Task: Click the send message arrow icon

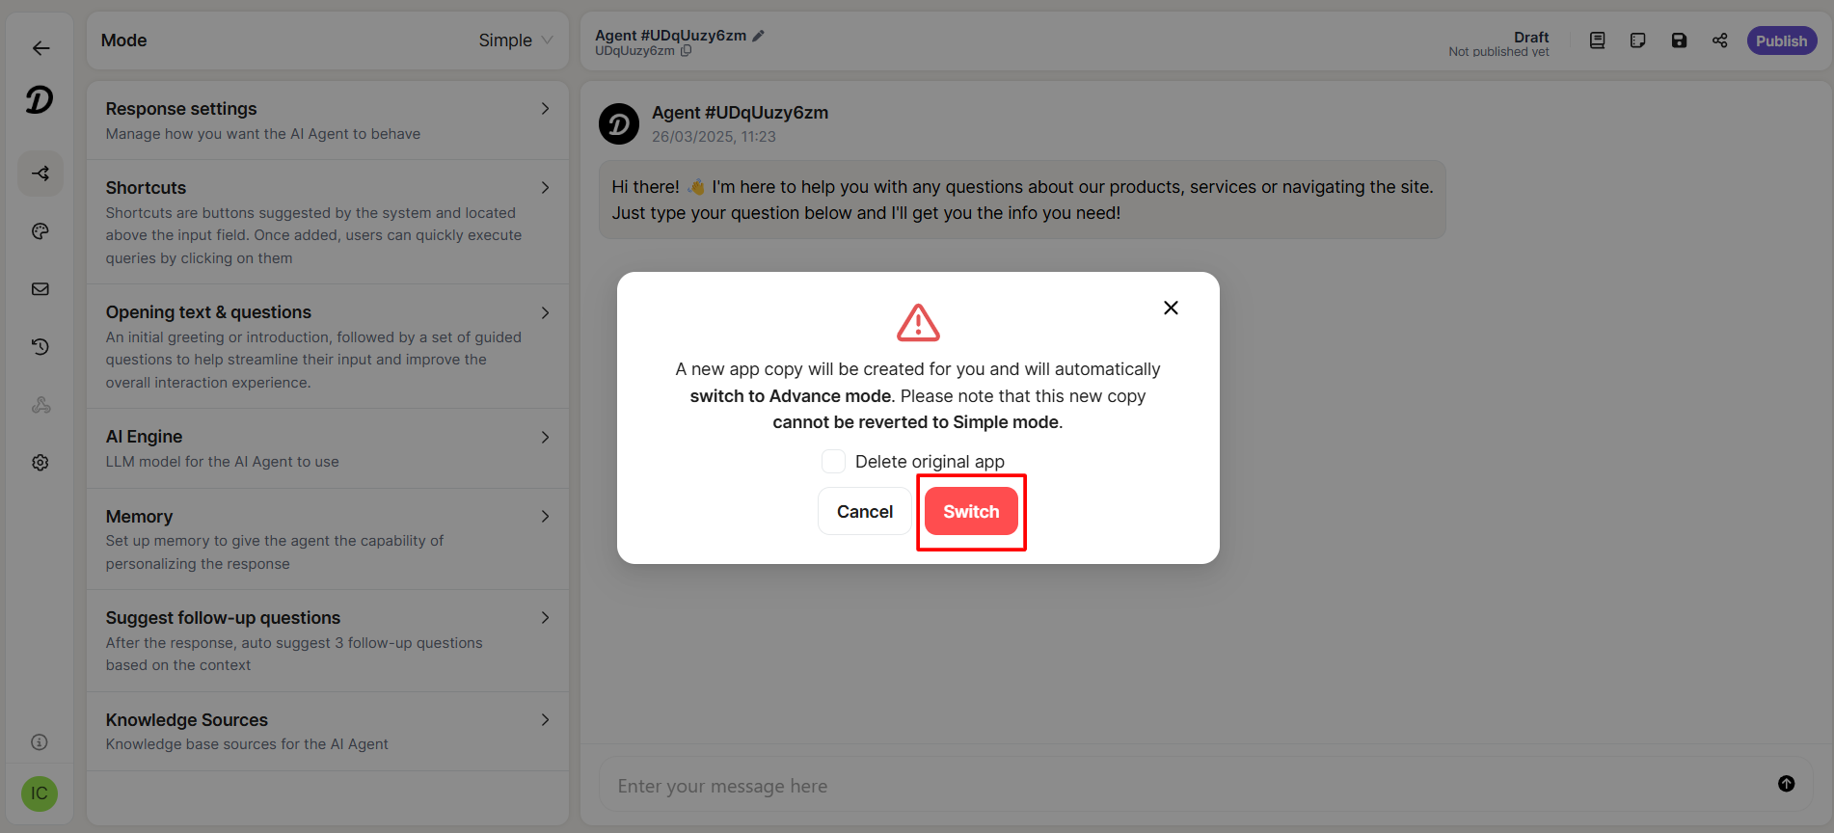Action: tap(1786, 784)
